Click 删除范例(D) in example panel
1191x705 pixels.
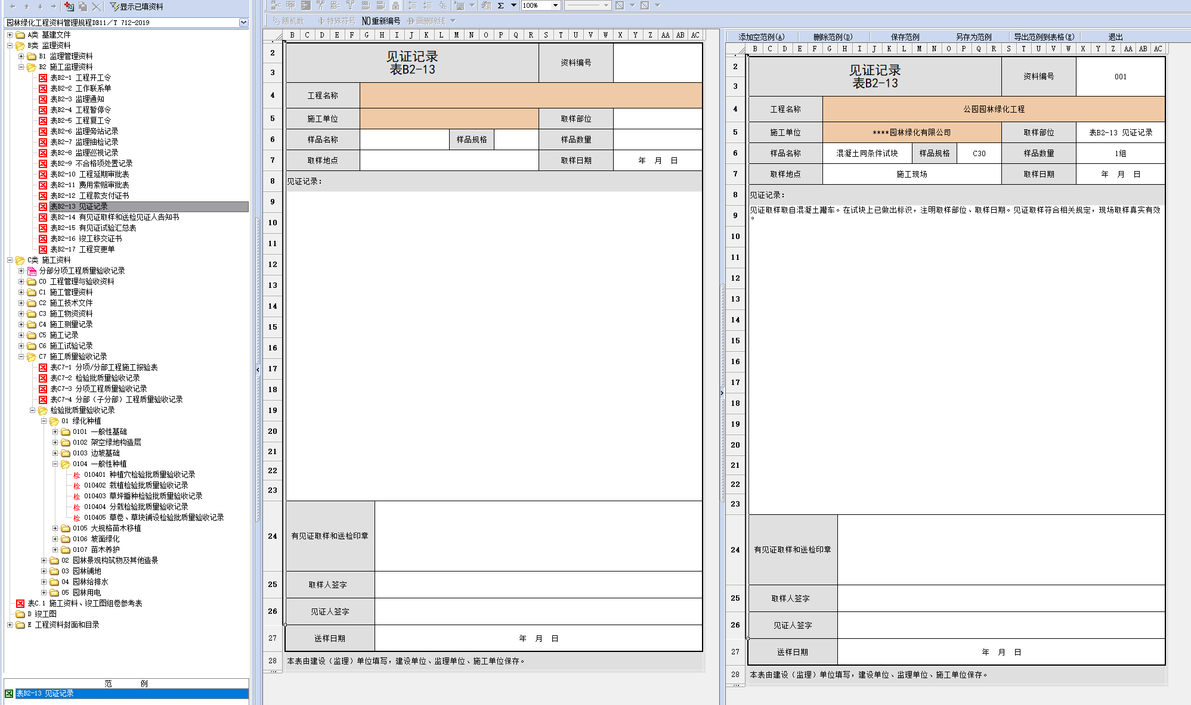(x=833, y=37)
